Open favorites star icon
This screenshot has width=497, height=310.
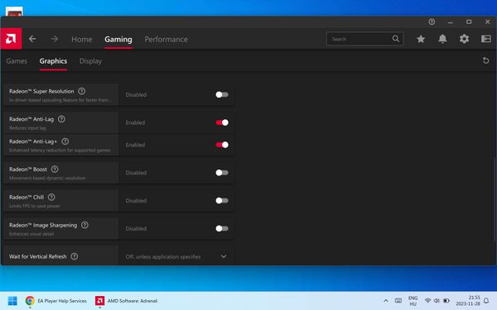[x=421, y=39]
